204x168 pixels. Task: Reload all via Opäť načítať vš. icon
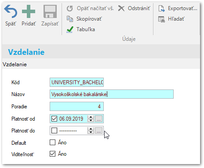[x=70, y=8]
